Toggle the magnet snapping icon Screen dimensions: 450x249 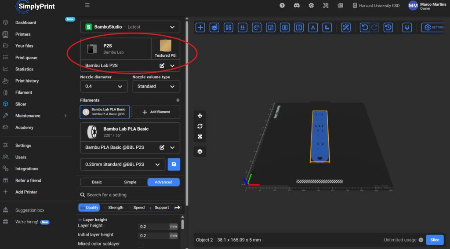tap(407, 28)
